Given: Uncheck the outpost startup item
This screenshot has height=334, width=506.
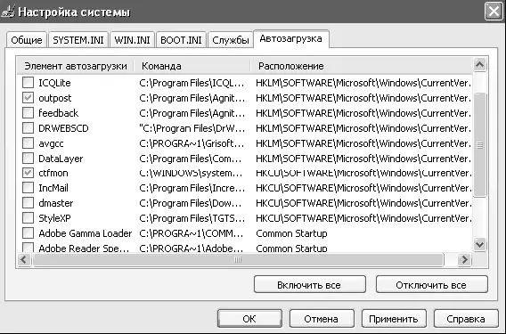Looking at the screenshot, I should pos(29,98).
